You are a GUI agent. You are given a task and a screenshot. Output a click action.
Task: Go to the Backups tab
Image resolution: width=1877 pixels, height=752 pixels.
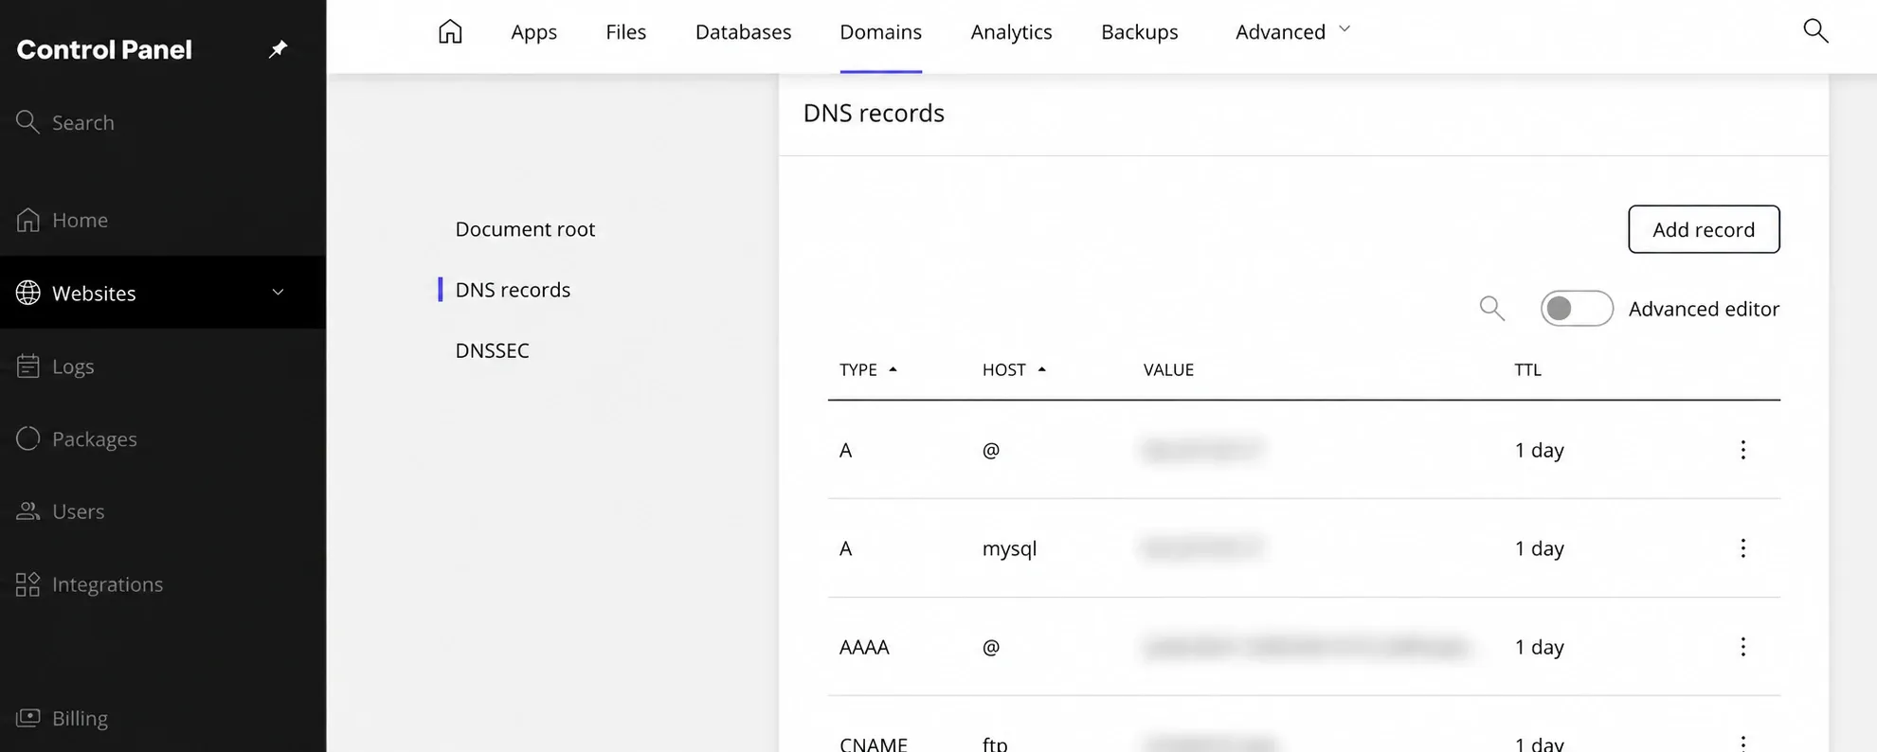(x=1139, y=31)
